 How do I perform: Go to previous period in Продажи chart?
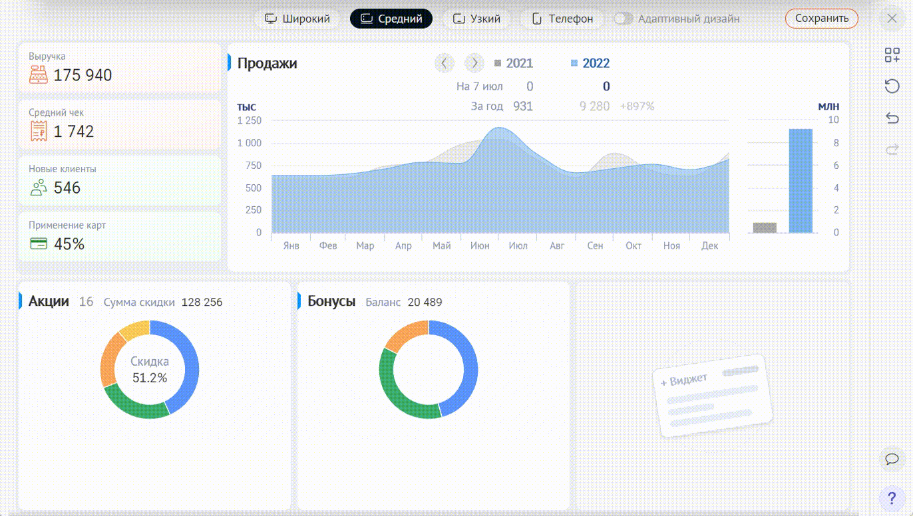(x=444, y=63)
